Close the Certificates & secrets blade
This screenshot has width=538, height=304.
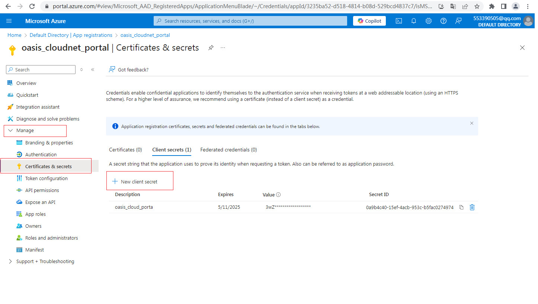(x=522, y=48)
